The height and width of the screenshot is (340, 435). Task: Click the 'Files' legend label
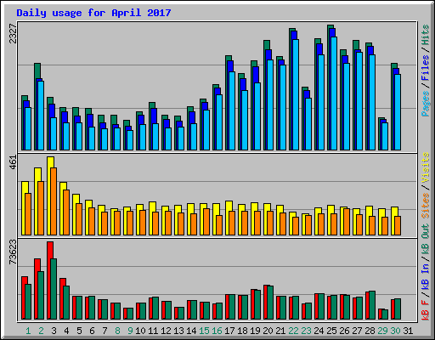pos(425,67)
